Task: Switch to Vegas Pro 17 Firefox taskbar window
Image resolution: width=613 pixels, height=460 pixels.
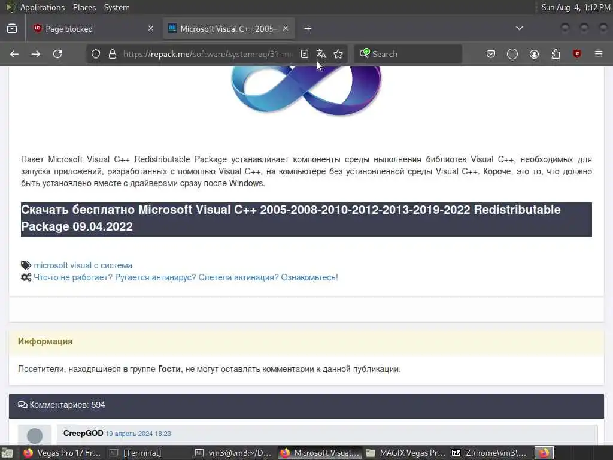Action: [x=62, y=453]
